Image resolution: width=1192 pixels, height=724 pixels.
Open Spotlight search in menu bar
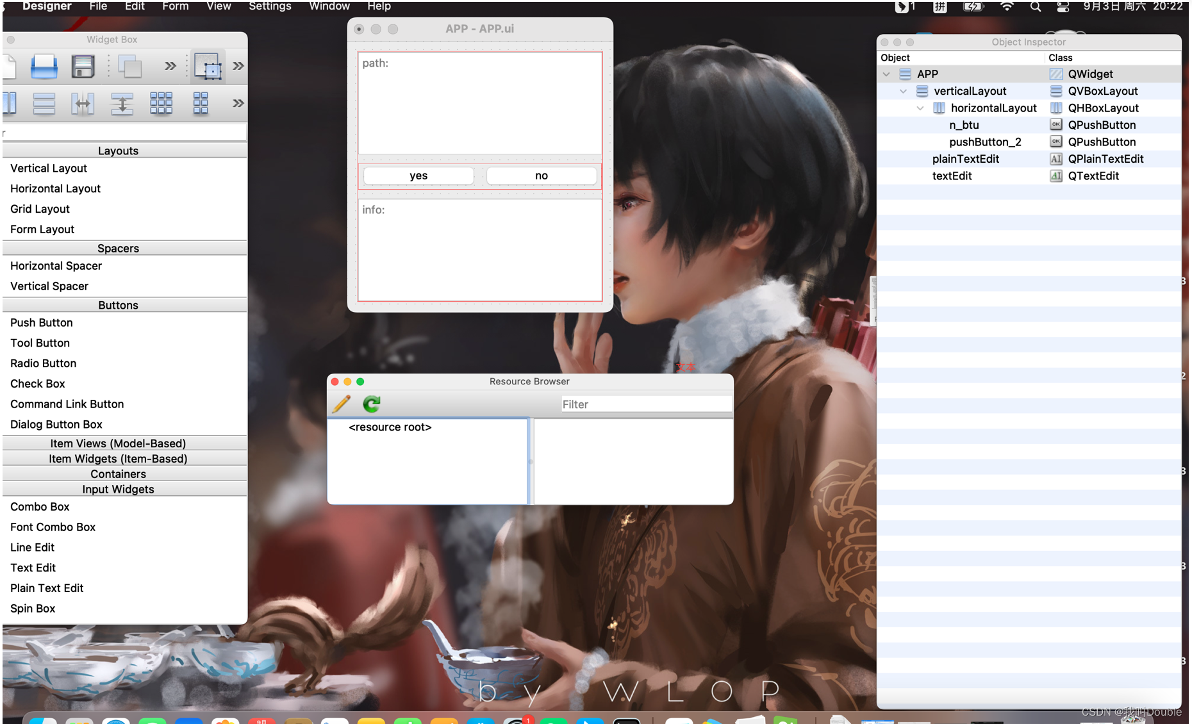tap(1036, 6)
